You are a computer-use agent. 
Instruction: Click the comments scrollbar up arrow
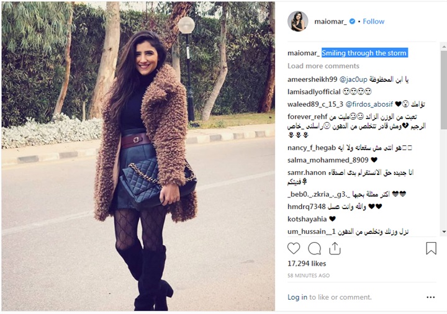click(x=443, y=46)
